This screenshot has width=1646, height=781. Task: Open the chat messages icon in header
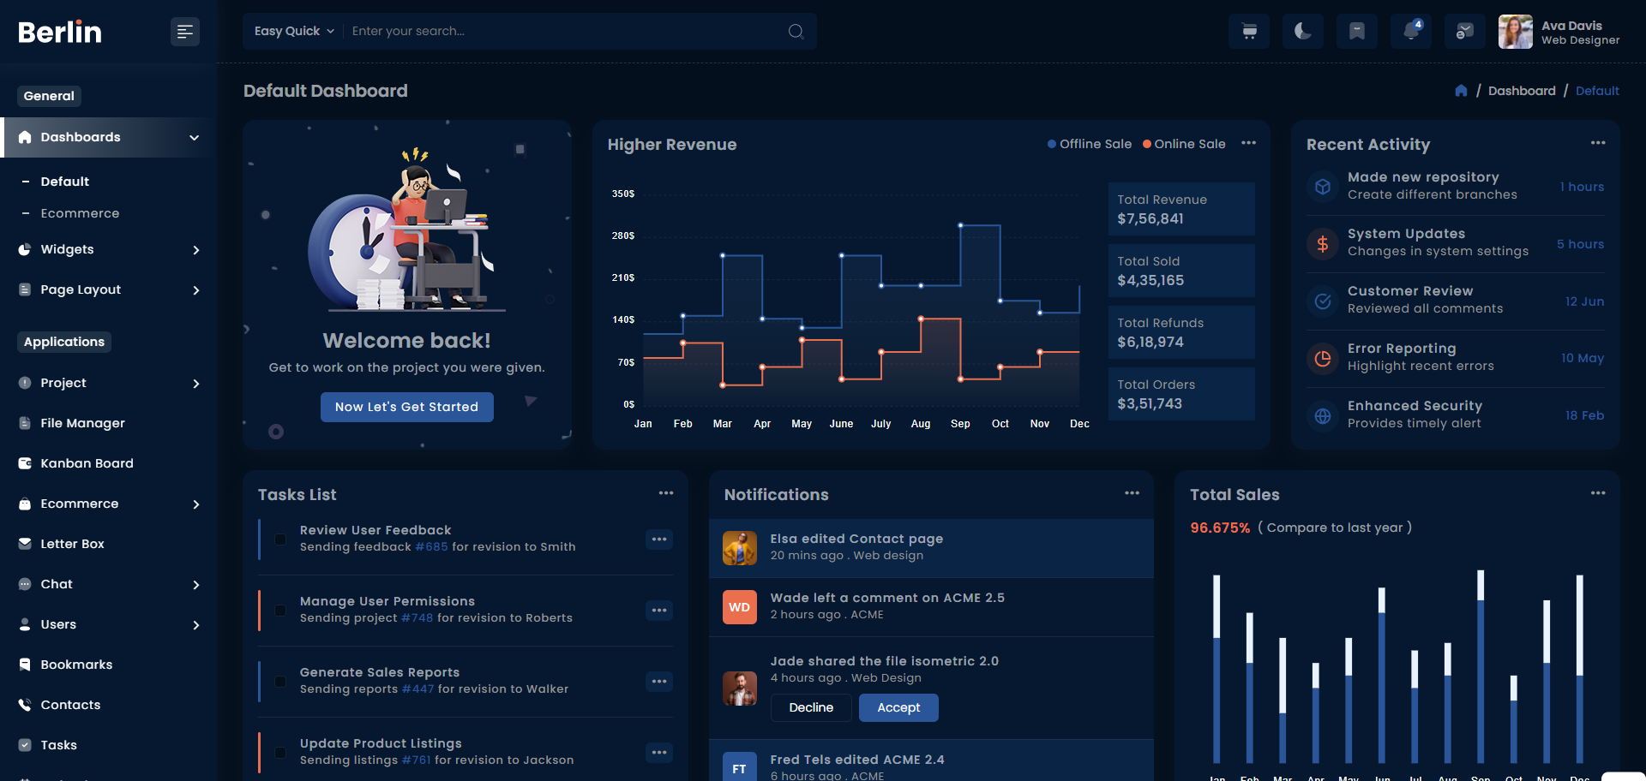coord(1464,32)
